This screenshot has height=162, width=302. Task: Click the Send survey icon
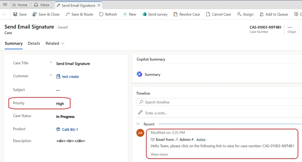point(144,14)
